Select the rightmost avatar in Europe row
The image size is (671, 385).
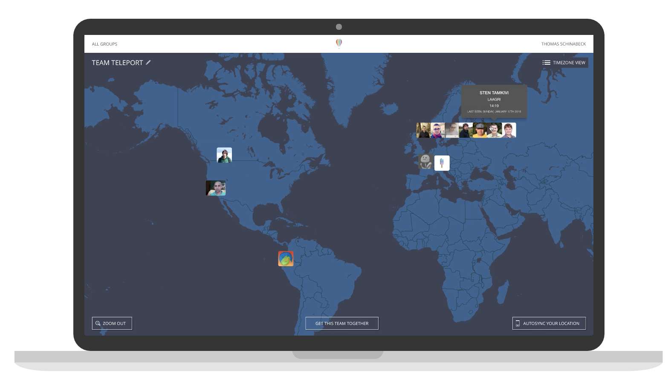509,130
